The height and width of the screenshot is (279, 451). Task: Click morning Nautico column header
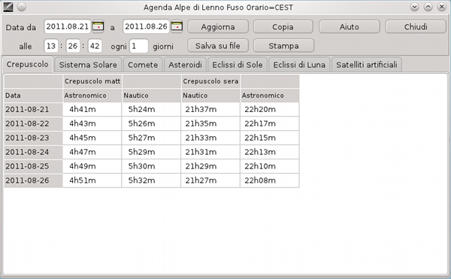[x=152, y=96]
